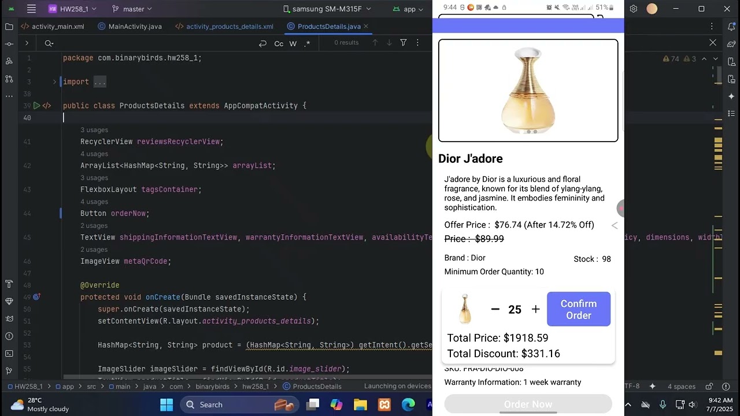The image size is (740, 416).
Task: Go to previous search occurrence arrow
Action: click(x=375, y=43)
